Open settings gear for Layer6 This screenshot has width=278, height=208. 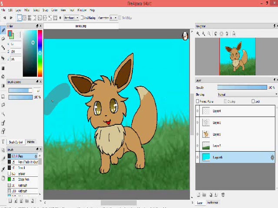[272, 157]
